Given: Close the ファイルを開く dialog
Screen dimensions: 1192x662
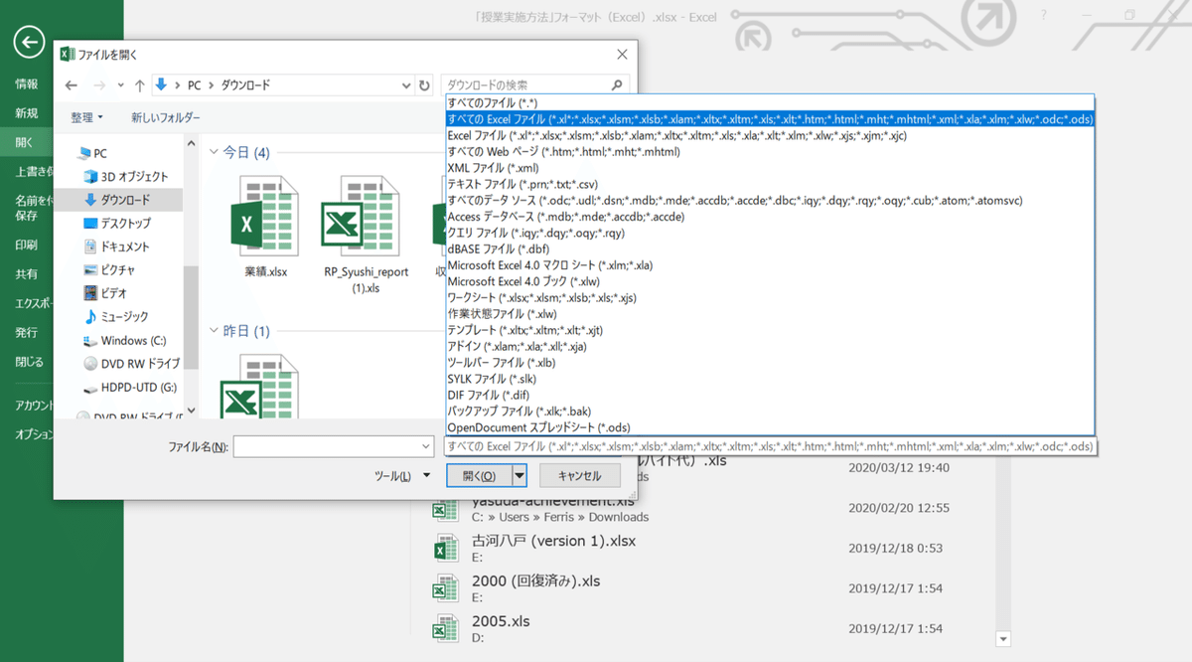Looking at the screenshot, I should (622, 55).
